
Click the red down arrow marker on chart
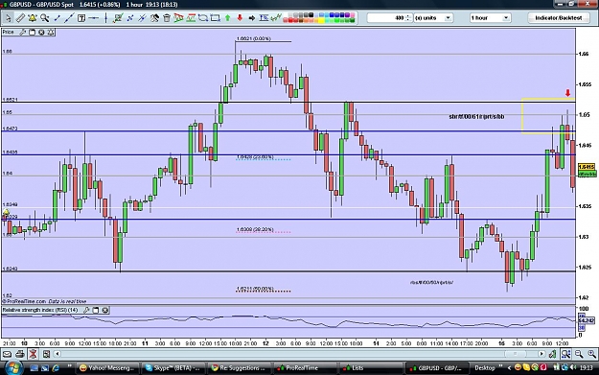coord(567,93)
